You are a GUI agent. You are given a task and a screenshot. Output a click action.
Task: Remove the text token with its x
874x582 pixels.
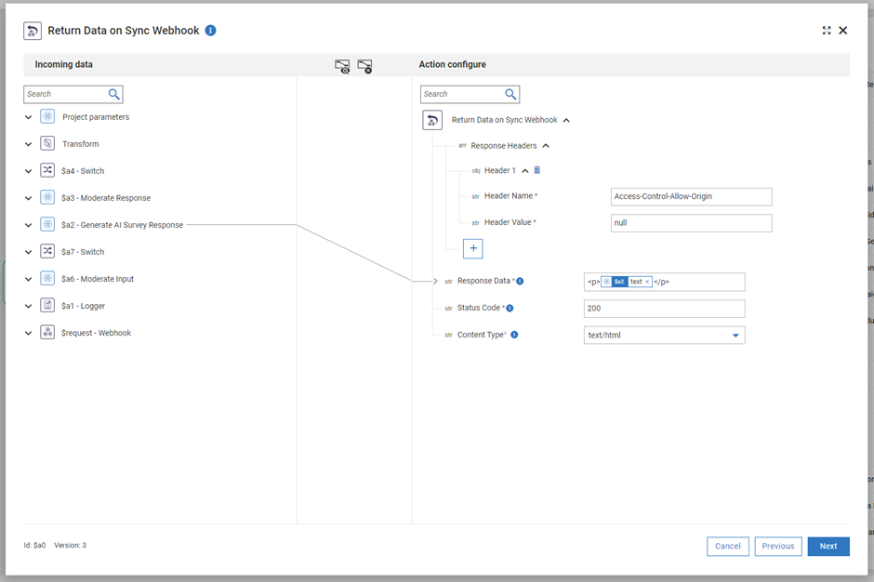[x=647, y=281]
